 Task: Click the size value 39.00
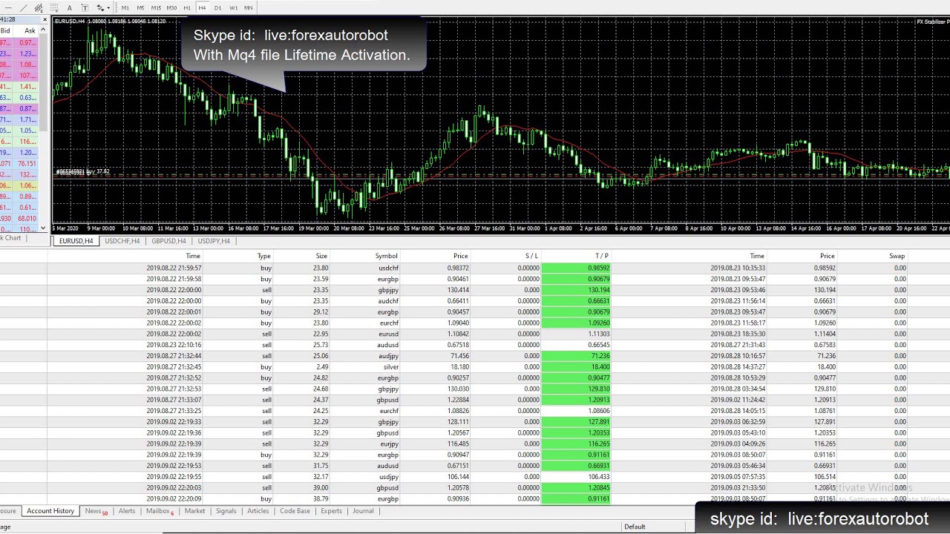[321, 488]
